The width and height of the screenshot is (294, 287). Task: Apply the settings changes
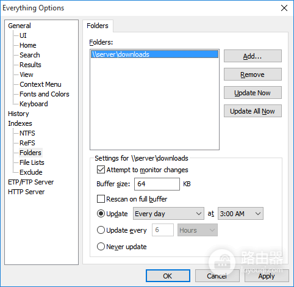[267, 276]
